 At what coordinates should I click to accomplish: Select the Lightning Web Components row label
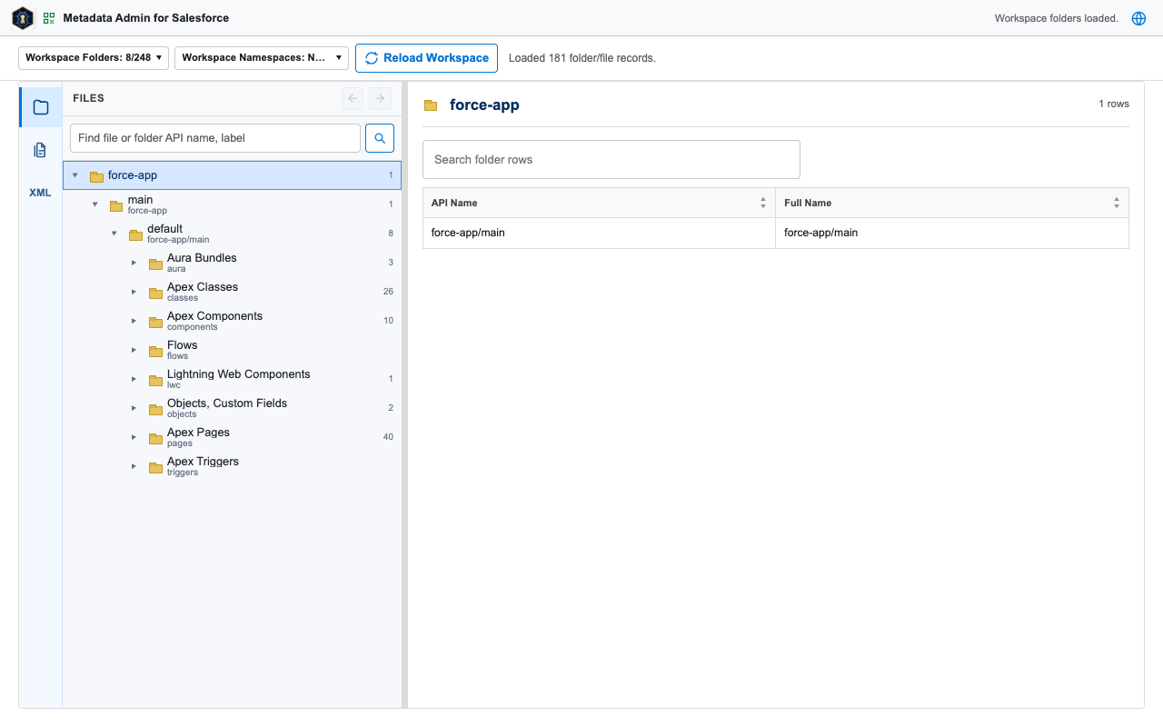tap(239, 374)
